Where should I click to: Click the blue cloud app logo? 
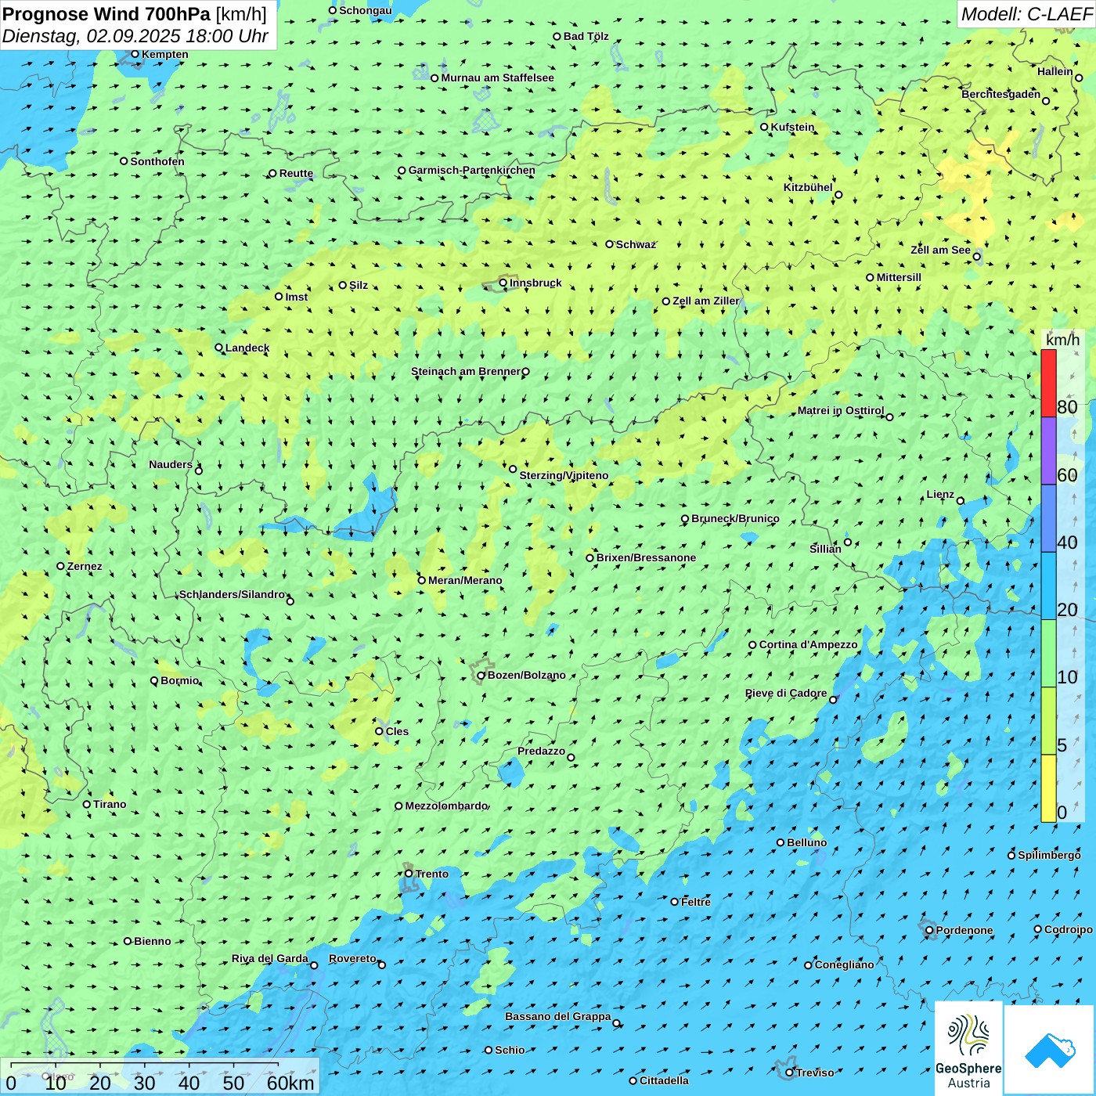point(1050,1050)
